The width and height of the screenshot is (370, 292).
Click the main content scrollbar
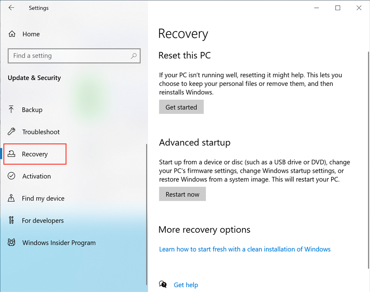tap(368, 160)
